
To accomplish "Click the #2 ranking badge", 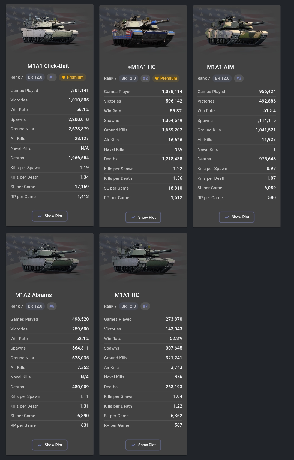I will point(145,78).
